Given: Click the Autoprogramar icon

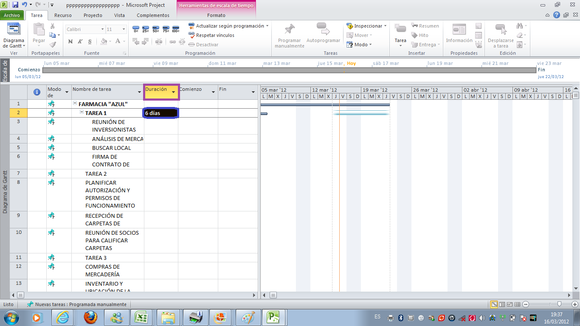Looking at the screenshot, I should coord(324,29).
